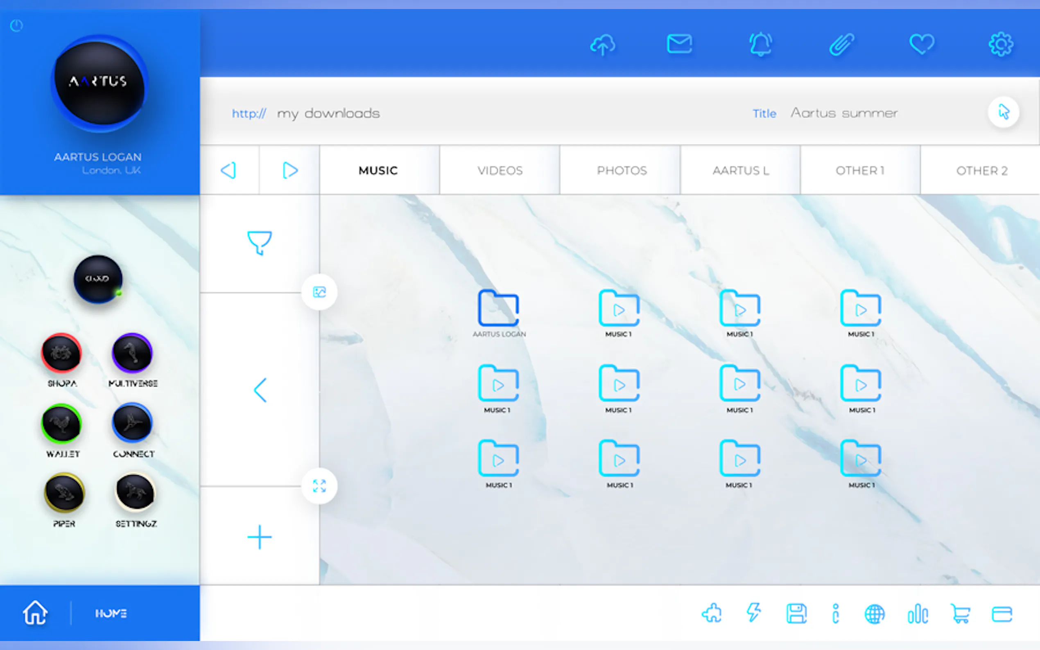Open favorites heart icon
The height and width of the screenshot is (650, 1040).
click(x=921, y=44)
